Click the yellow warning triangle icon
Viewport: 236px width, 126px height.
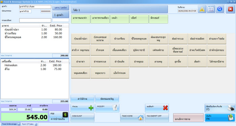click(202, 9)
